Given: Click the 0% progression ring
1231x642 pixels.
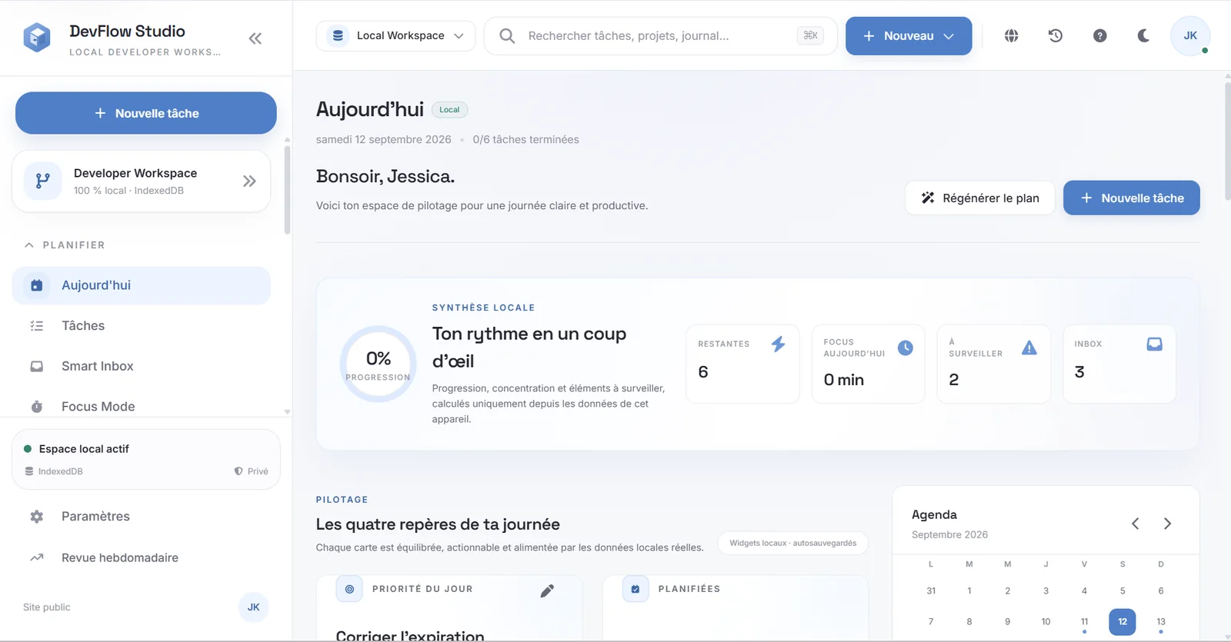Looking at the screenshot, I should point(378,364).
